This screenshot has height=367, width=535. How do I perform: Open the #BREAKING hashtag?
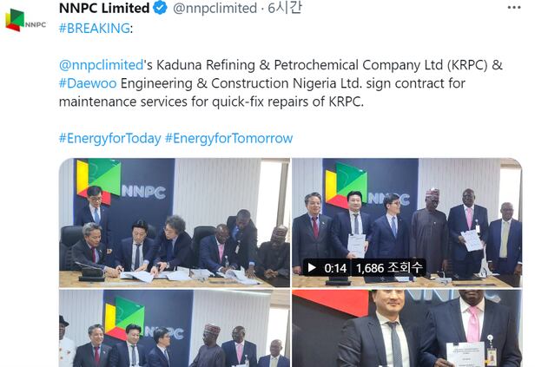click(x=94, y=29)
